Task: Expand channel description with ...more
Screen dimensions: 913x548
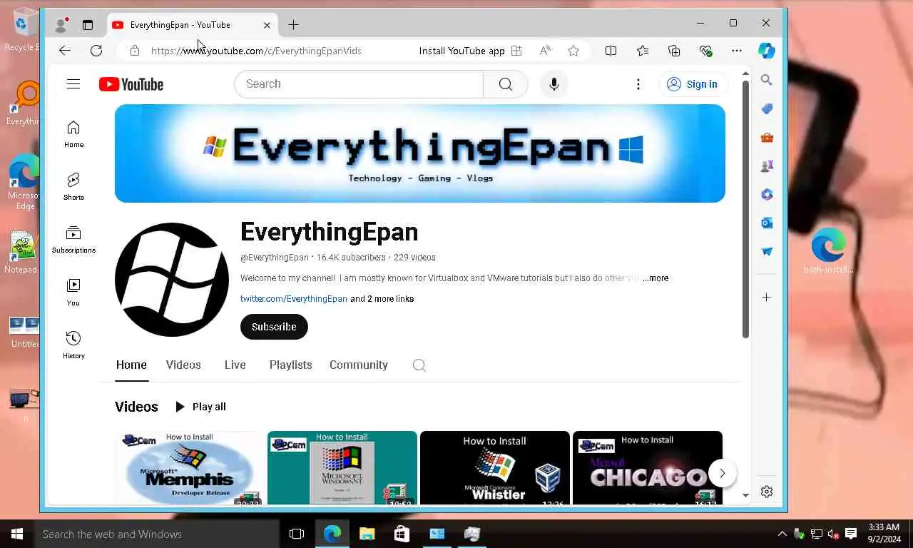Action: [x=656, y=278]
